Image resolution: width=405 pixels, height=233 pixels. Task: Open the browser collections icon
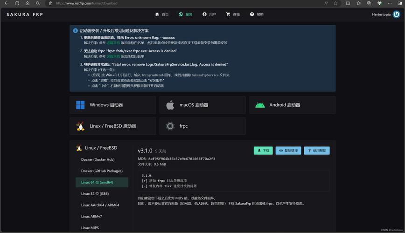tap(369, 3)
